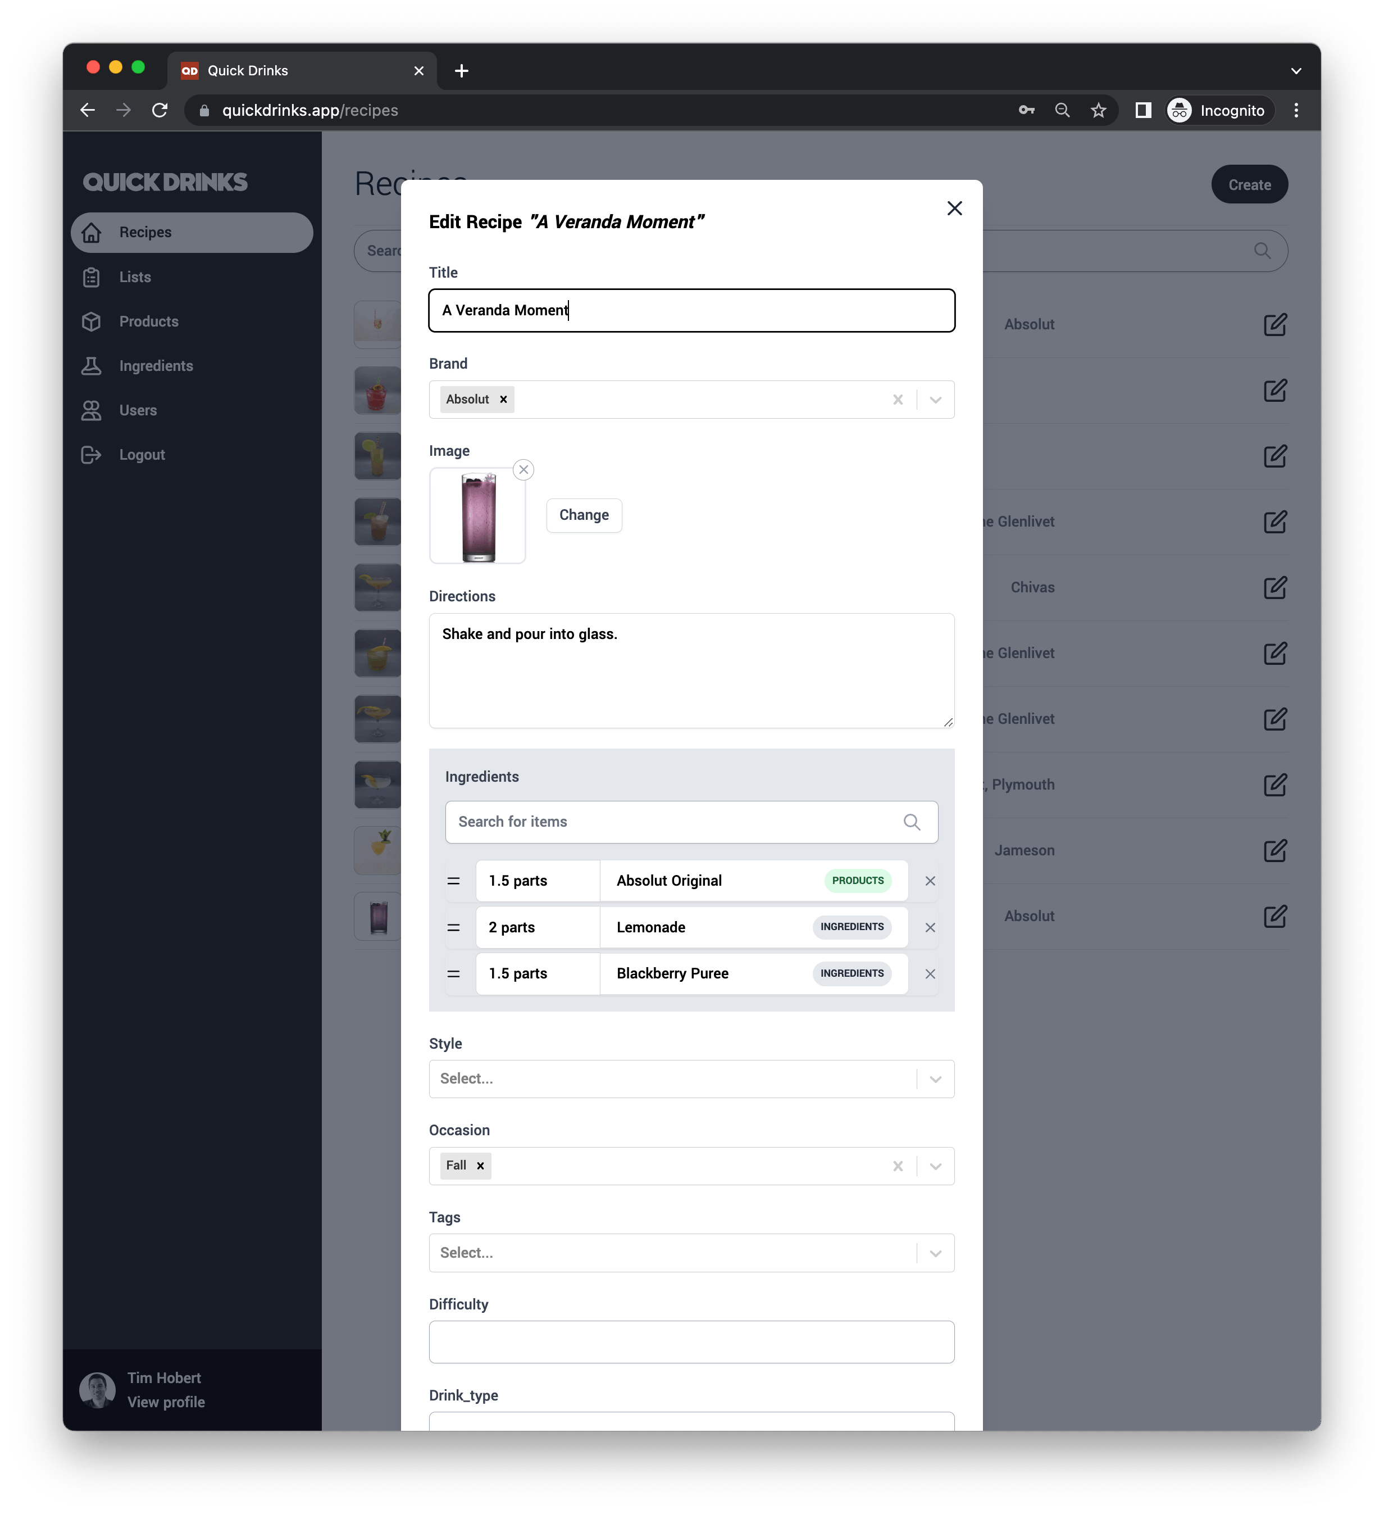The width and height of the screenshot is (1384, 1514).
Task: Remove the recipe image thumbnail
Action: tap(524, 469)
